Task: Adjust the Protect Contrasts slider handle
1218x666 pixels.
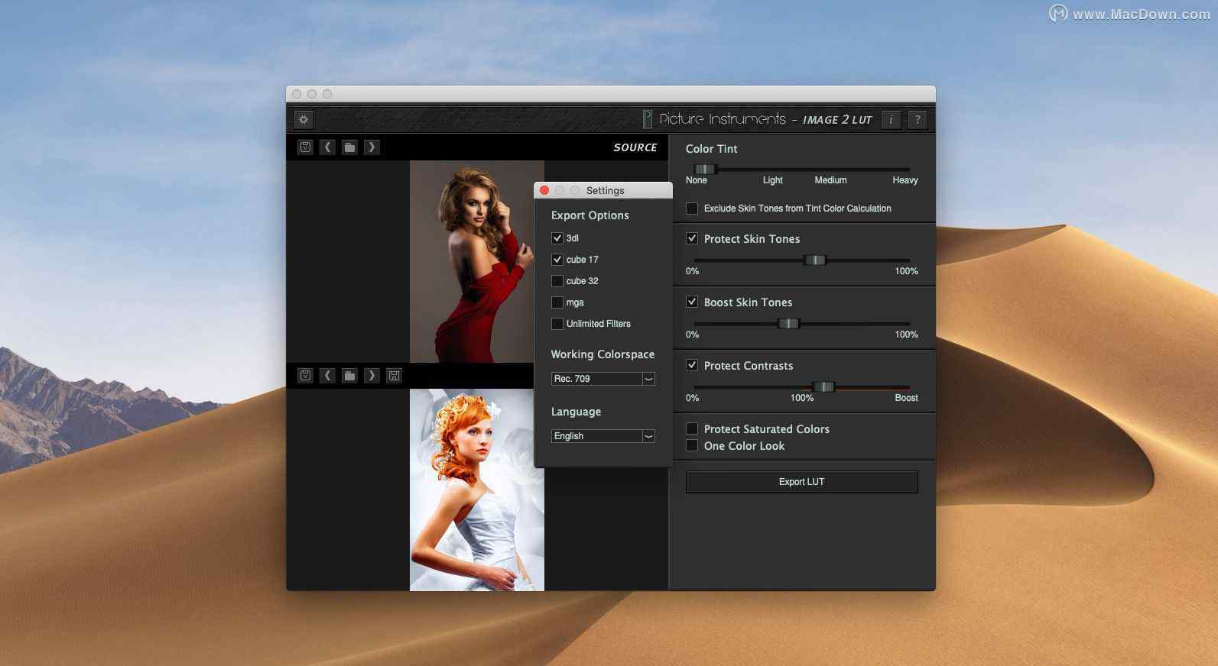Action: 823,386
